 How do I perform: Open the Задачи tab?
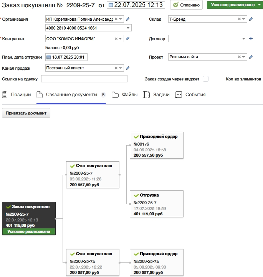pyautogui.click(x=156, y=95)
